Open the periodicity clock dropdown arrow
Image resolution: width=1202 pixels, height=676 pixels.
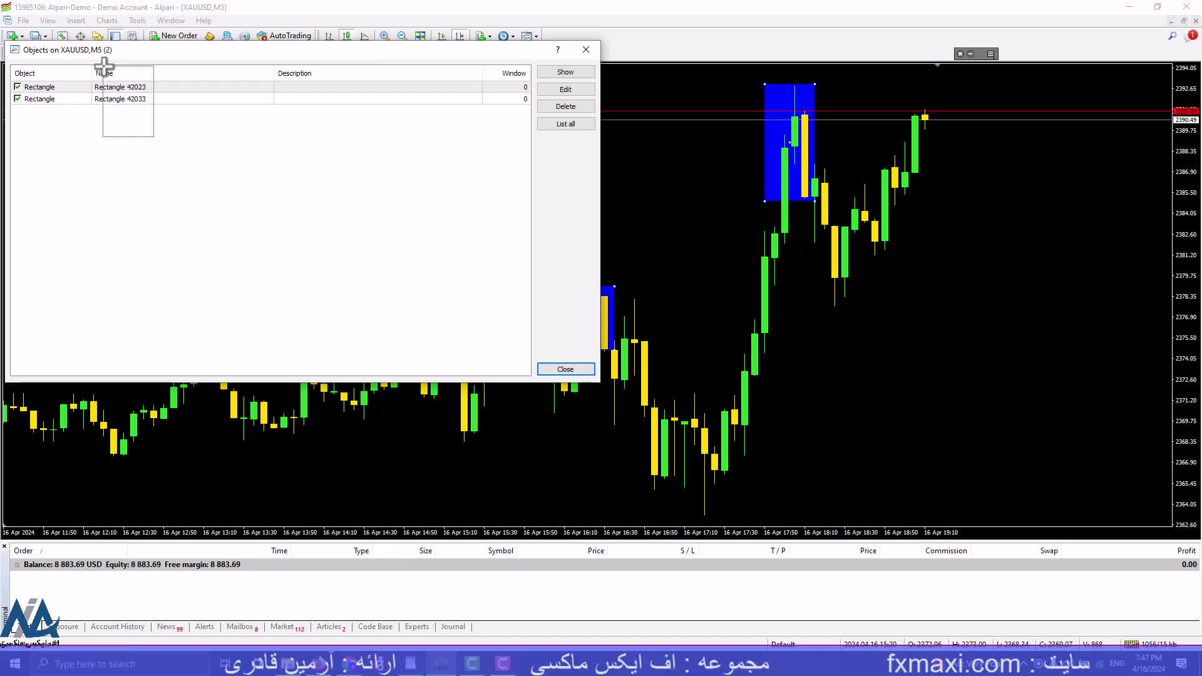pos(513,36)
